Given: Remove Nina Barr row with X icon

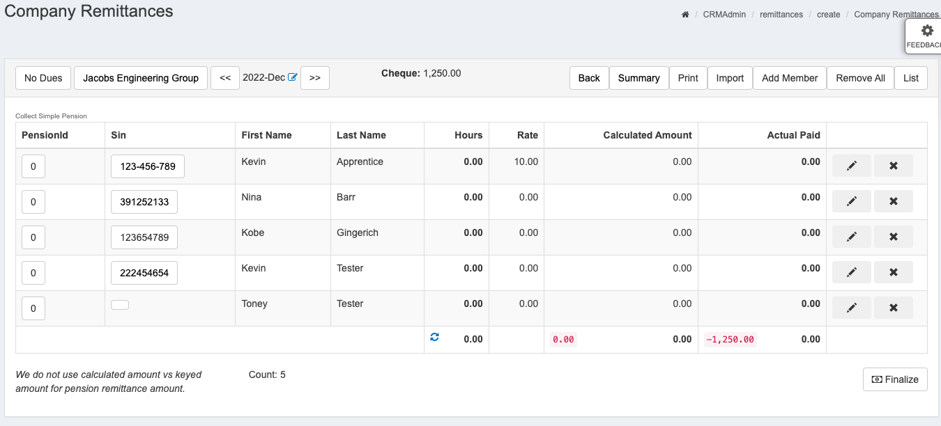Looking at the screenshot, I should point(893,201).
